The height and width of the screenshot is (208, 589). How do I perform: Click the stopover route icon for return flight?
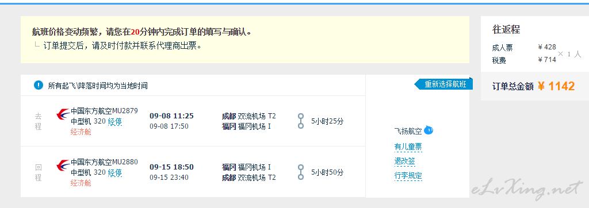tap(300, 172)
